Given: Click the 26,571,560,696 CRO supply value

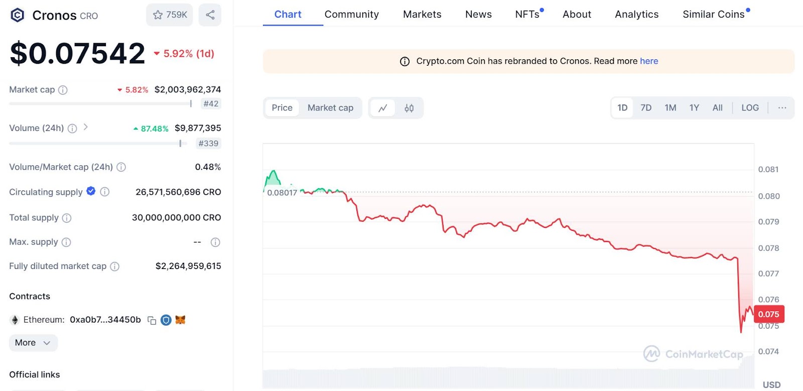Looking at the screenshot, I should (178, 192).
